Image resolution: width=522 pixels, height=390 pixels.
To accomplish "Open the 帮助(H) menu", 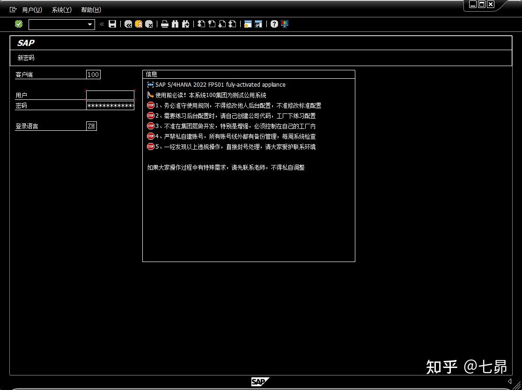I will (90, 9).
